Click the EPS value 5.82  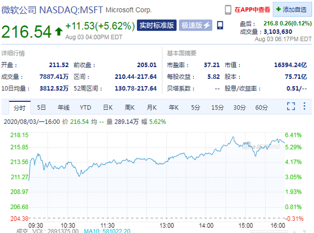tap(213, 77)
